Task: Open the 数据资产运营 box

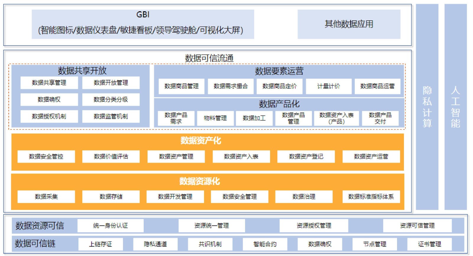Action: (x=371, y=157)
